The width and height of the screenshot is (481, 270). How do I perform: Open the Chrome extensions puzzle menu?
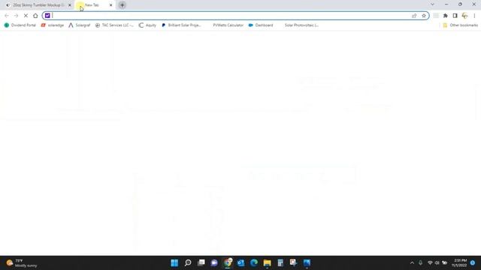pyautogui.click(x=446, y=16)
